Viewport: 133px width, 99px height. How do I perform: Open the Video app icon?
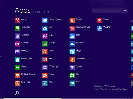click(99, 20)
